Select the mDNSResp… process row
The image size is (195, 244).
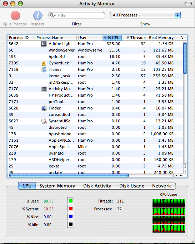[95, 83]
